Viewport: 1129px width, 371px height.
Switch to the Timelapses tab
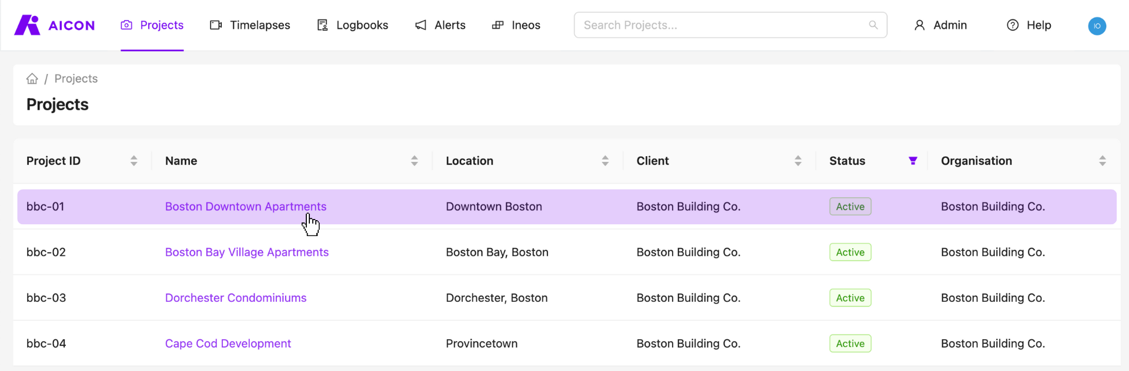pyautogui.click(x=250, y=25)
